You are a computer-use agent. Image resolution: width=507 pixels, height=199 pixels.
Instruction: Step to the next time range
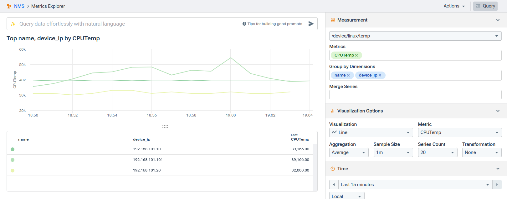(x=497, y=185)
